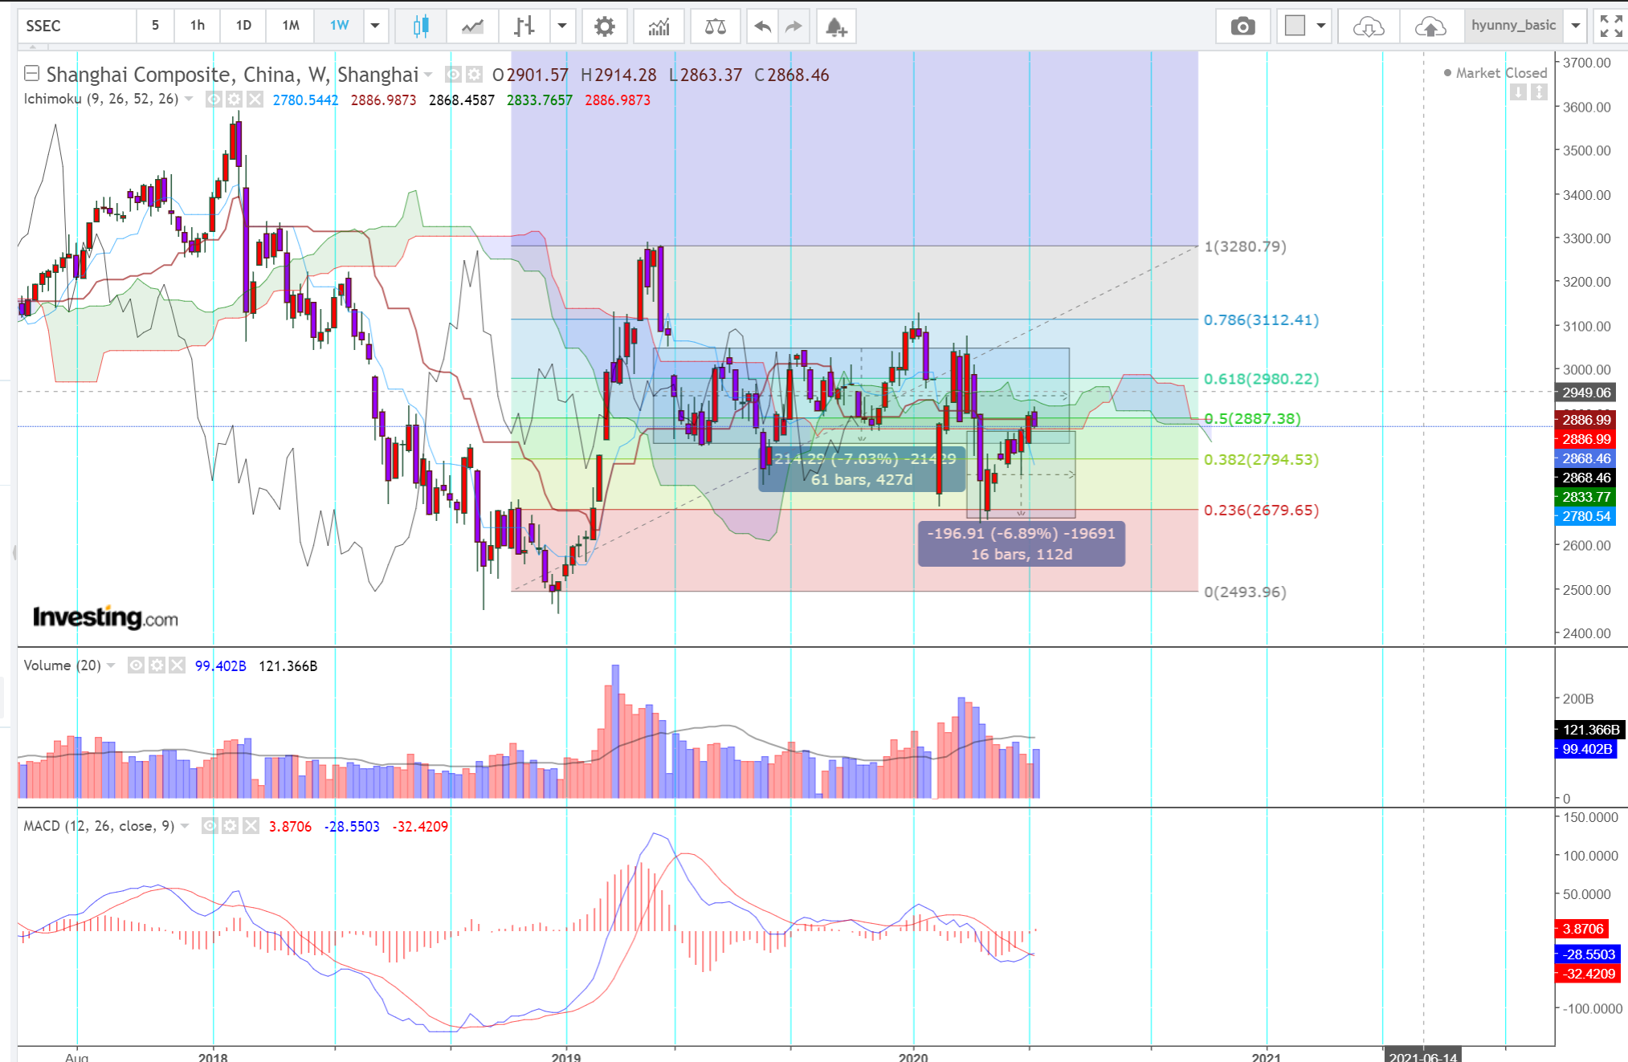Toggle visibility of the MACD indicator
Screen dimensions: 1628x1062
click(x=210, y=826)
